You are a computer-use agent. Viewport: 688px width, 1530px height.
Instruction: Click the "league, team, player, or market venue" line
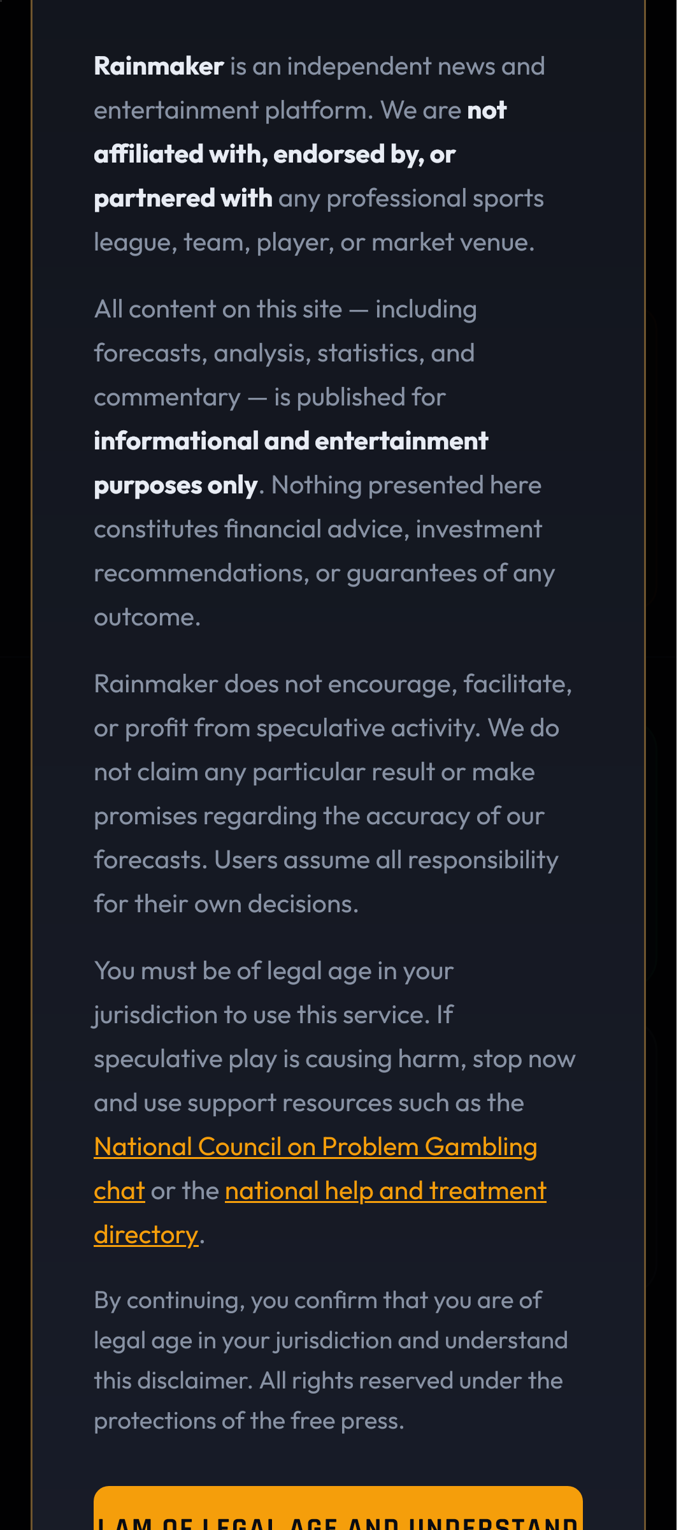click(x=313, y=242)
